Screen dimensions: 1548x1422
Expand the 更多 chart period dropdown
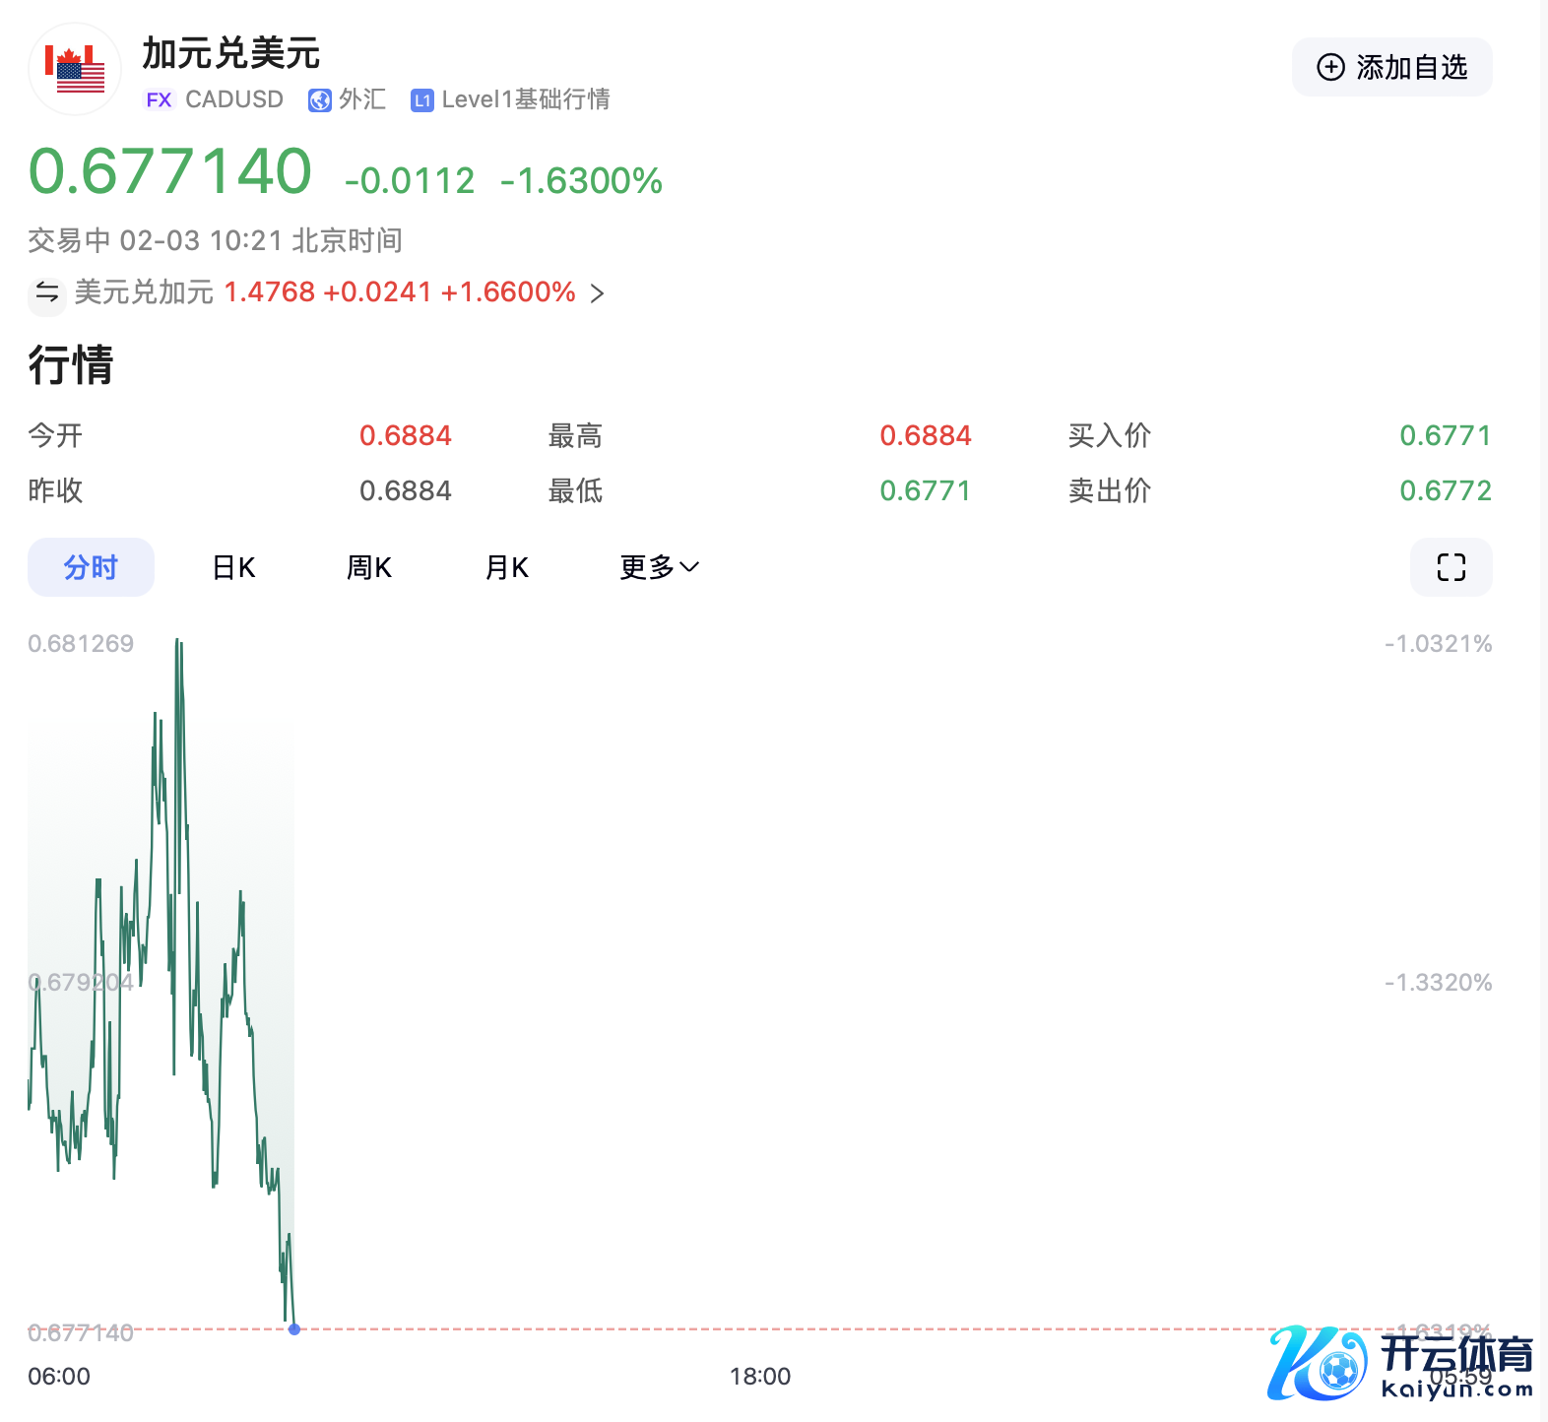point(659,567)
